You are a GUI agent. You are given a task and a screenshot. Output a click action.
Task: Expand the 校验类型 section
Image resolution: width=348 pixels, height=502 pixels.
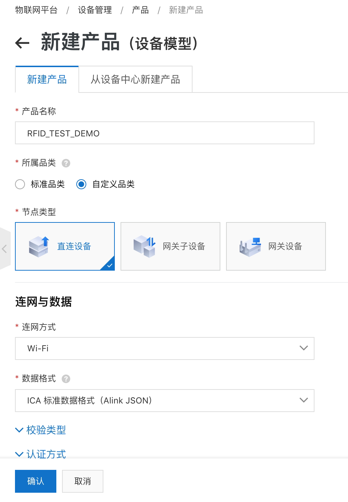tap(41, 430)
